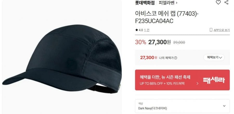Click the phone icon beside APP으로 보기
234x114 pixels.
tap(211, 30)
